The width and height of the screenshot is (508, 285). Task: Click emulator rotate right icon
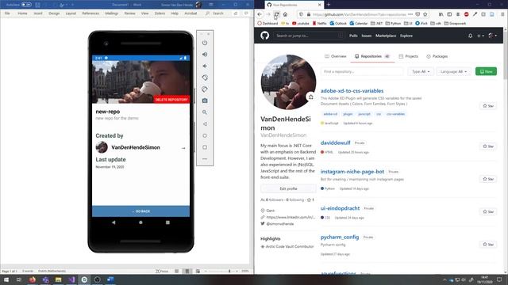pyautogui.click(x=205, y=89)
